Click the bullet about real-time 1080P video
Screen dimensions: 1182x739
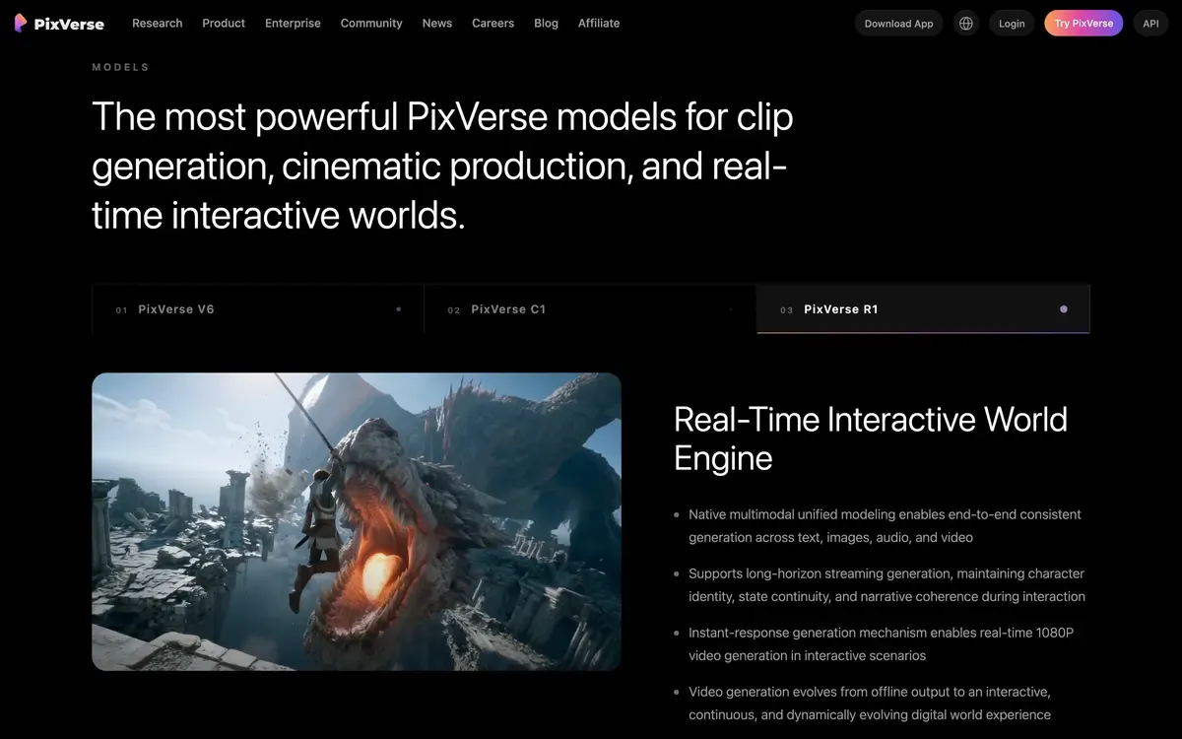[873, 644]
